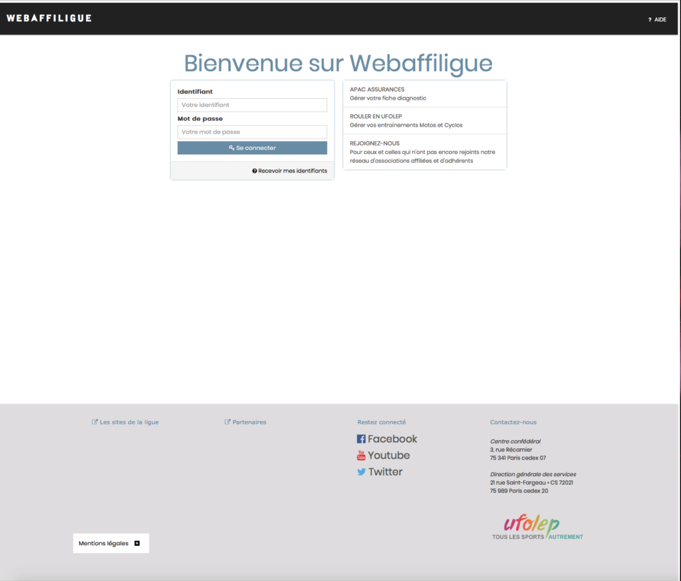Click external-link icon beside Les sites
Viewport: 681px width, 581px height.
click(x=94, y=422)
